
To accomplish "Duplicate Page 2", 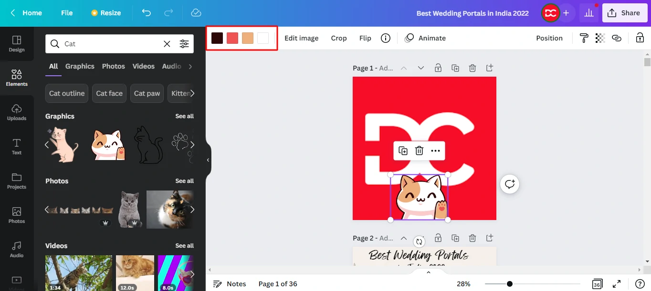I will [x=455, y=238].
